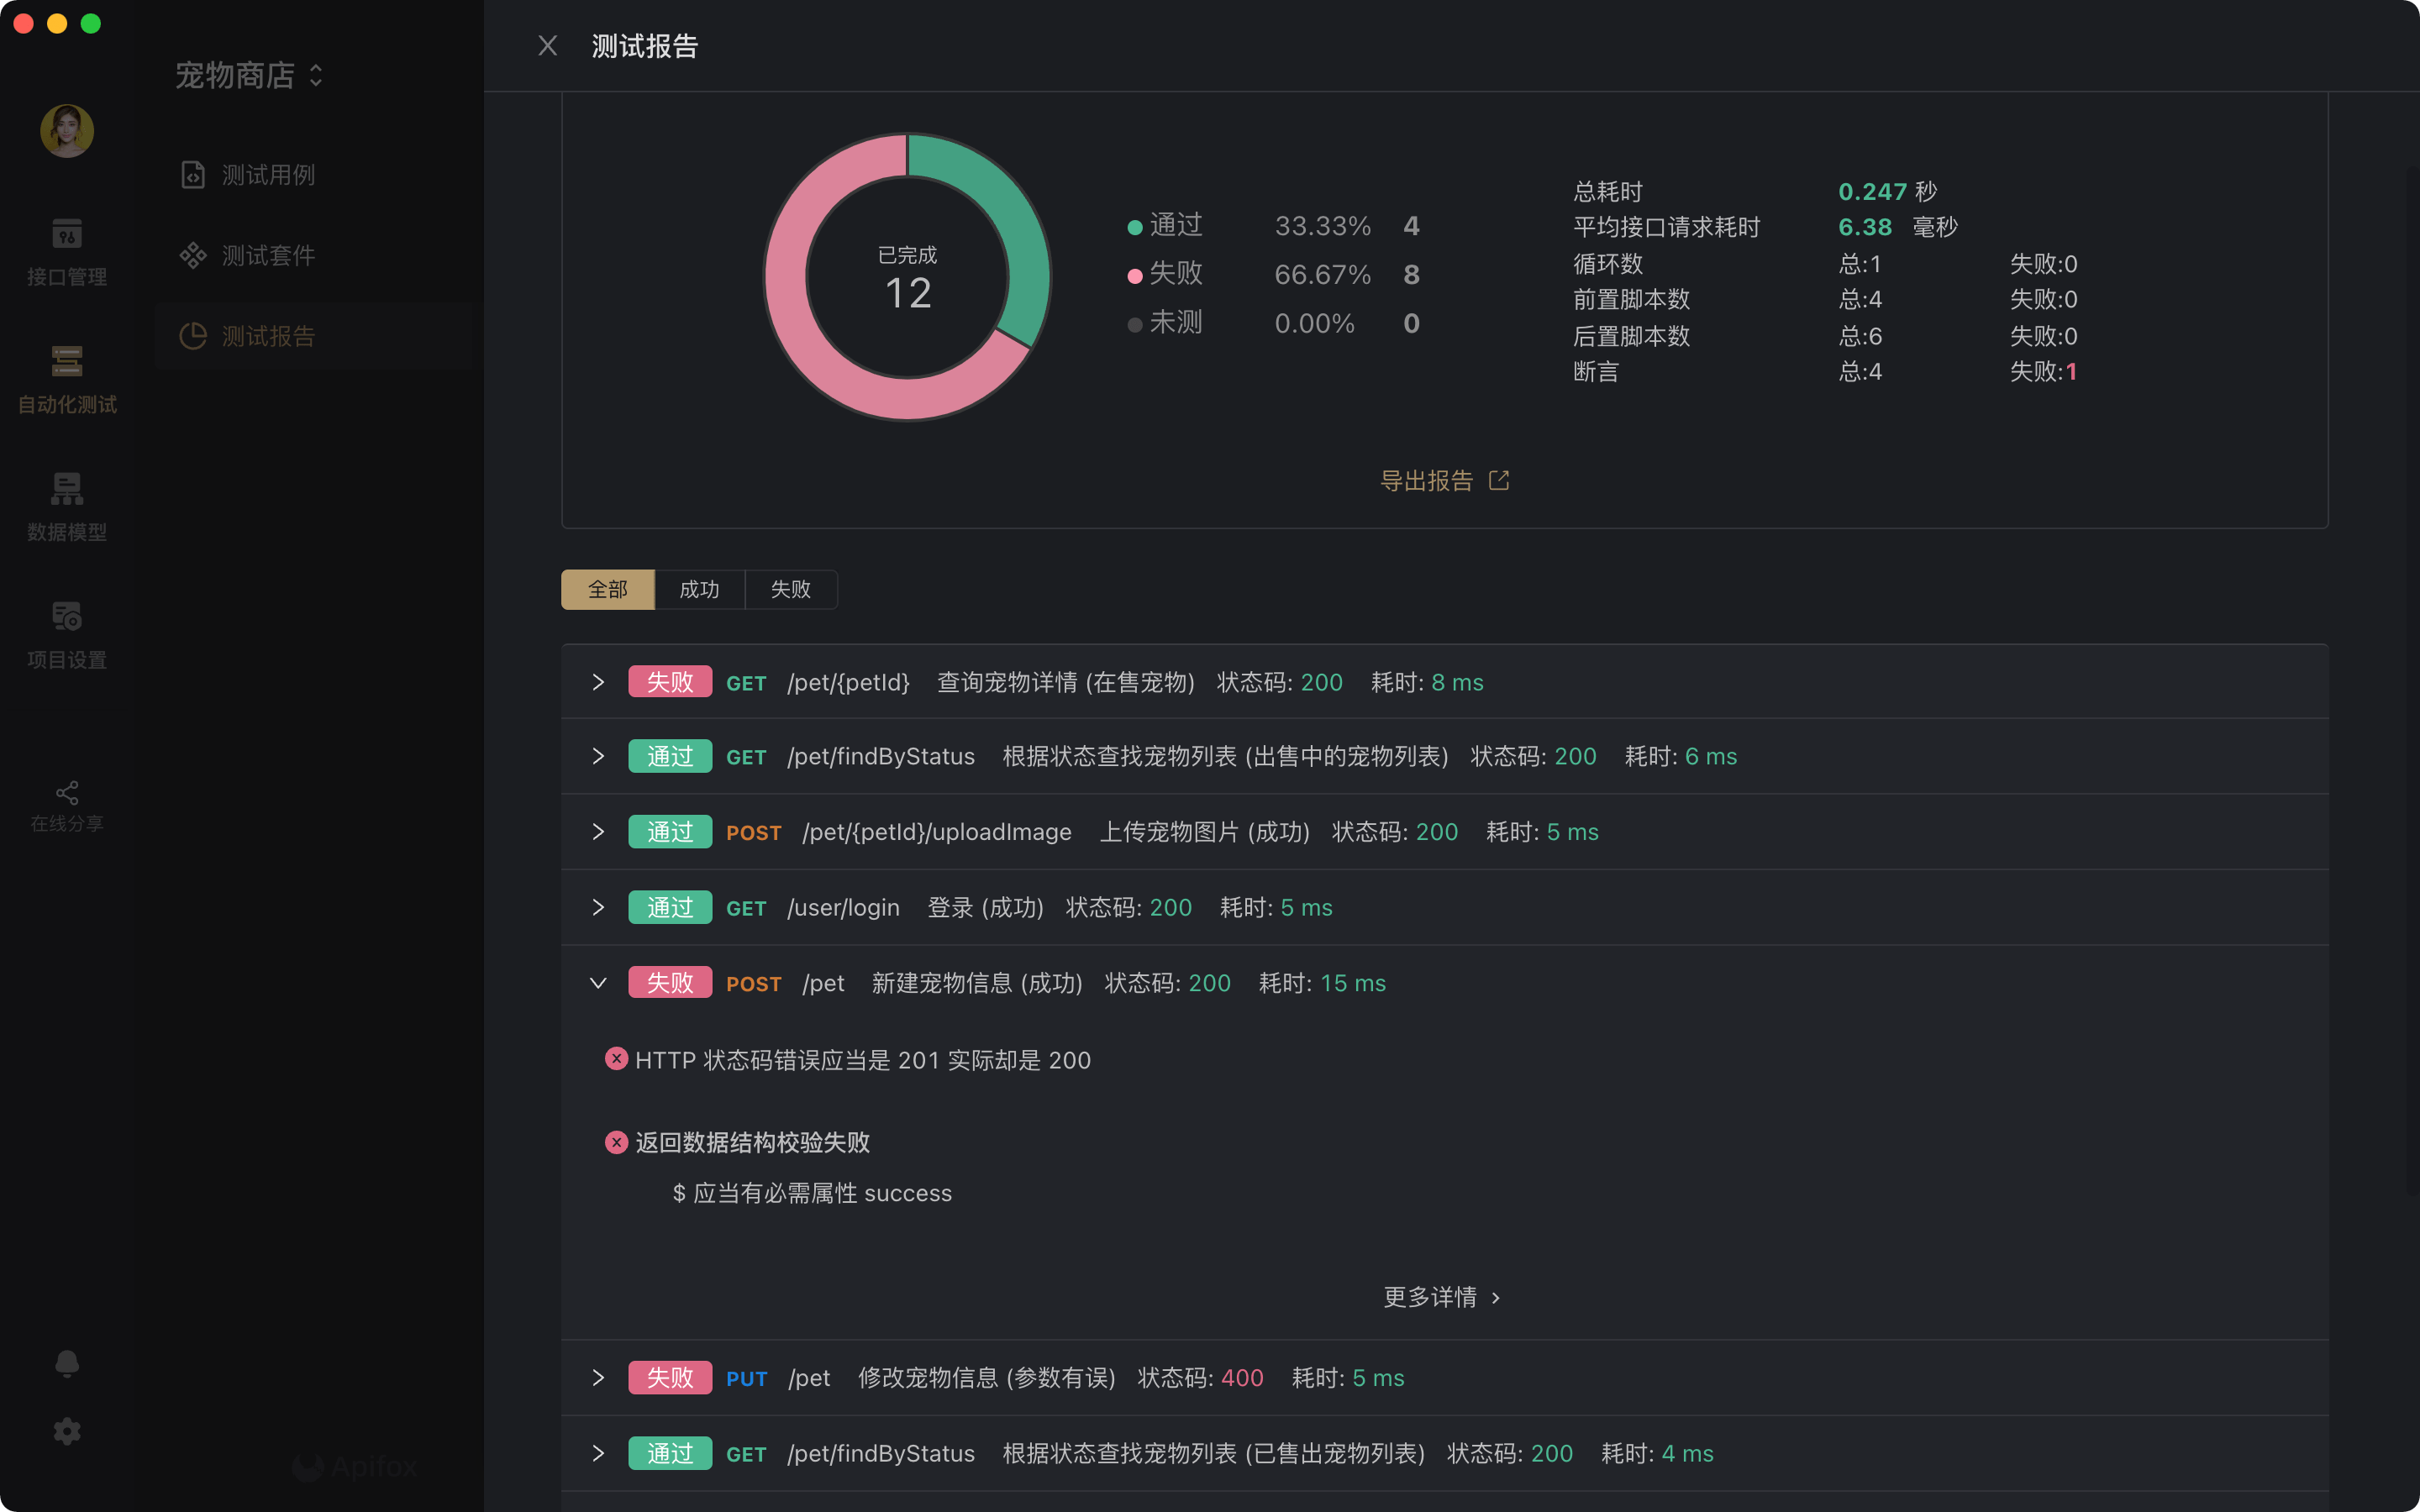The height and width of the screenshot is (1512, 2420).
Task: Collapse the POST /pet 新建宠物信息 row
Action: pos(598,983)
